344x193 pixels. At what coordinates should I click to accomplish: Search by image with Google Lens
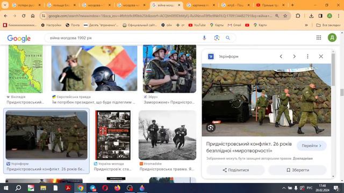point(217,38)
